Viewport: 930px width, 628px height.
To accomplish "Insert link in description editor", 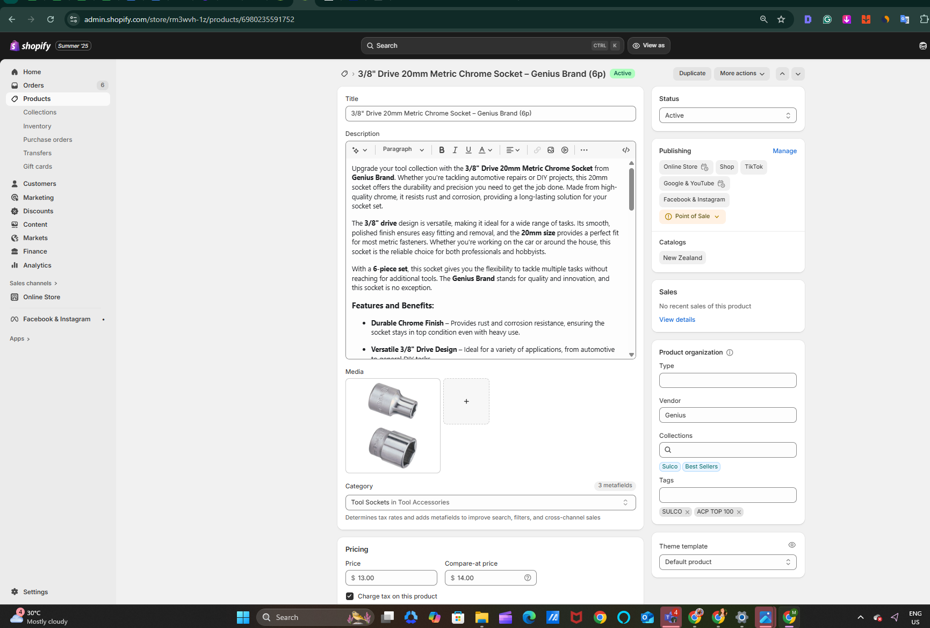I will (537, 150).
